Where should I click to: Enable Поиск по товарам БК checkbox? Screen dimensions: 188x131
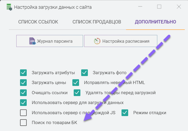point(23,123)
